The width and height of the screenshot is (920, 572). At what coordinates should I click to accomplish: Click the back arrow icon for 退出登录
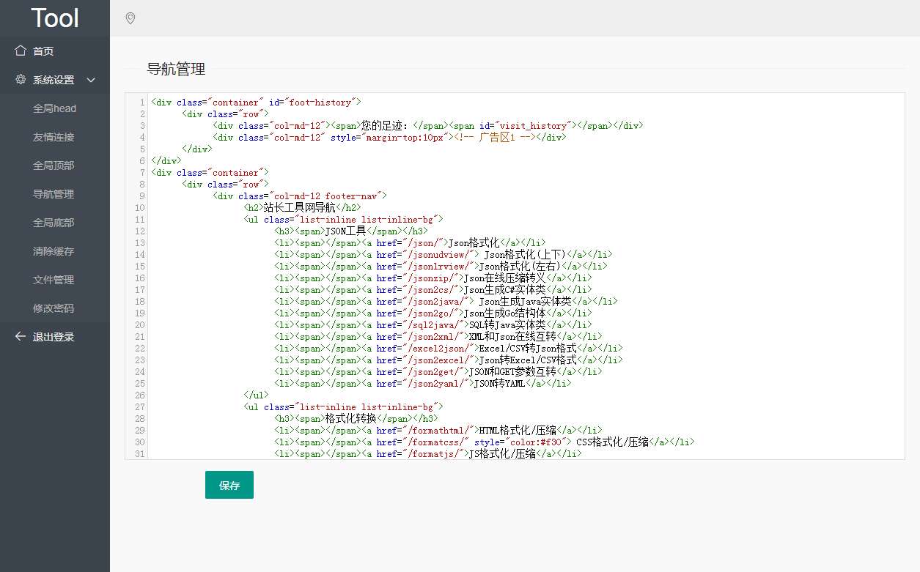[19, 336]
